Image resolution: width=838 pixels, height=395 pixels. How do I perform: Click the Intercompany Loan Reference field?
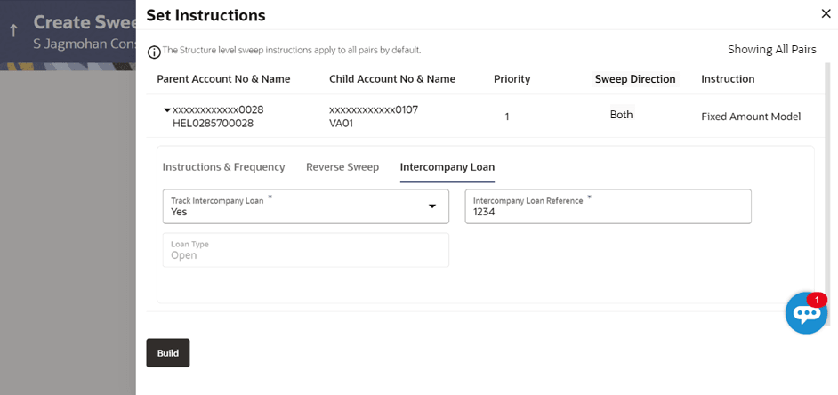(608, 206)
